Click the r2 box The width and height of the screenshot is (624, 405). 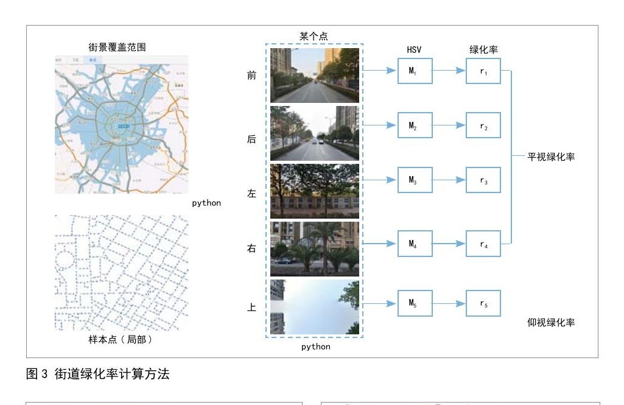pos(483,125)
